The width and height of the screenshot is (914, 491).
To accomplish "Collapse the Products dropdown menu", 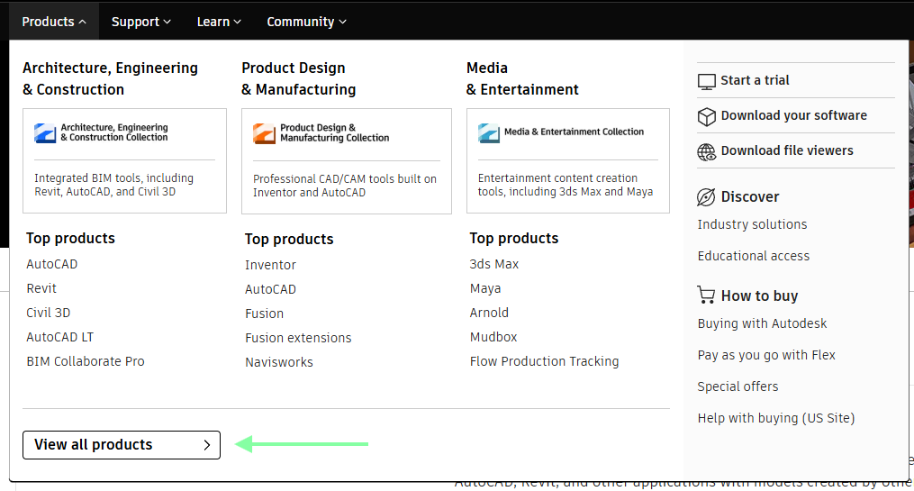I will 54,22.
